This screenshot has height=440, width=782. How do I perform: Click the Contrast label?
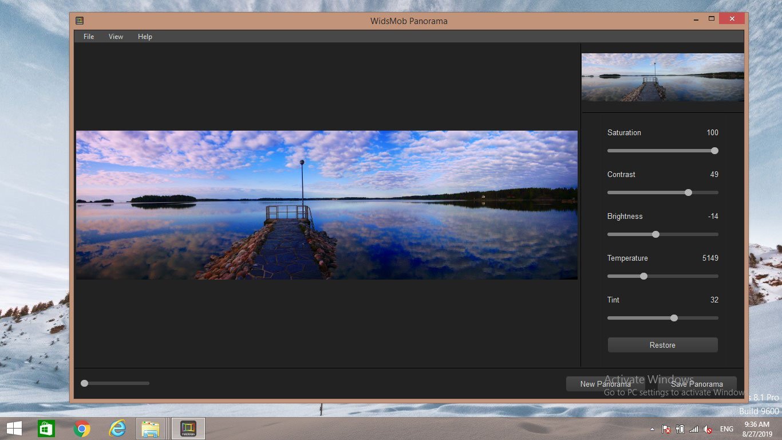click(x=621, y=174)
